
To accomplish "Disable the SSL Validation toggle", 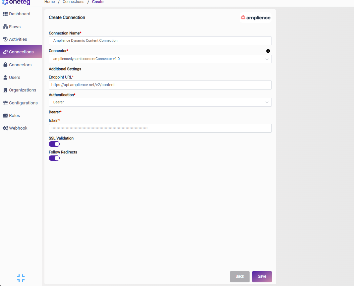I will coord(54,144).
